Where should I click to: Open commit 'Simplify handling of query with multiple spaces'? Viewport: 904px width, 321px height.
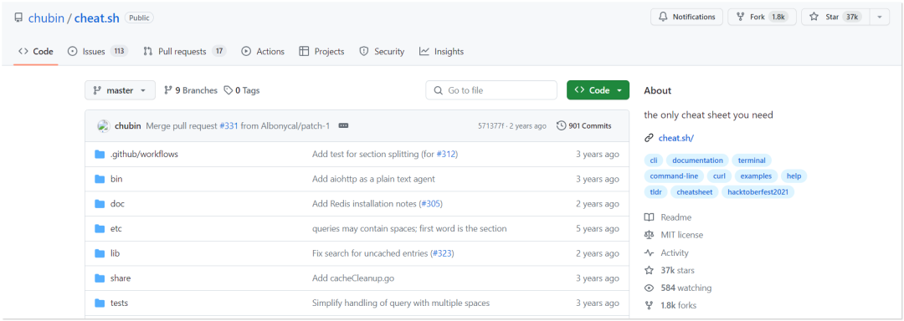[401, 303]
